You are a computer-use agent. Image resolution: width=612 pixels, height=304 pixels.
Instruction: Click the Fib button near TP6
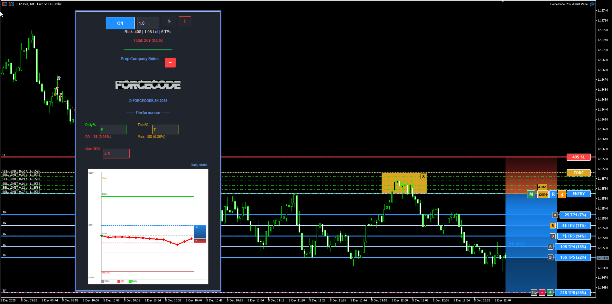[x=534, y=292]
